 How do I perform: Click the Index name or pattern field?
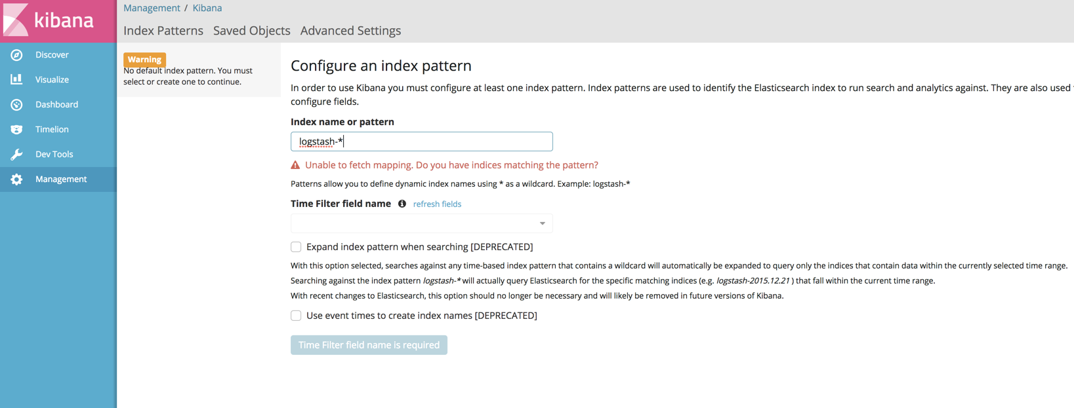(422, 141)
